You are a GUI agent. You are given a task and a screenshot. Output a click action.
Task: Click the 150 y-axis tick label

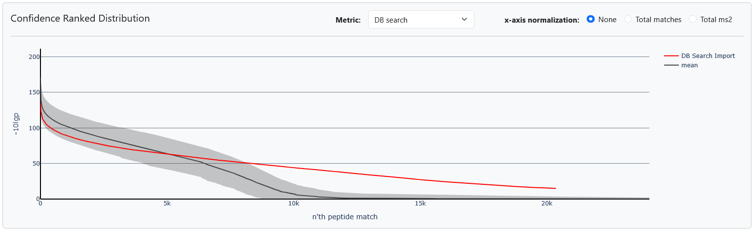coord(34,92)
